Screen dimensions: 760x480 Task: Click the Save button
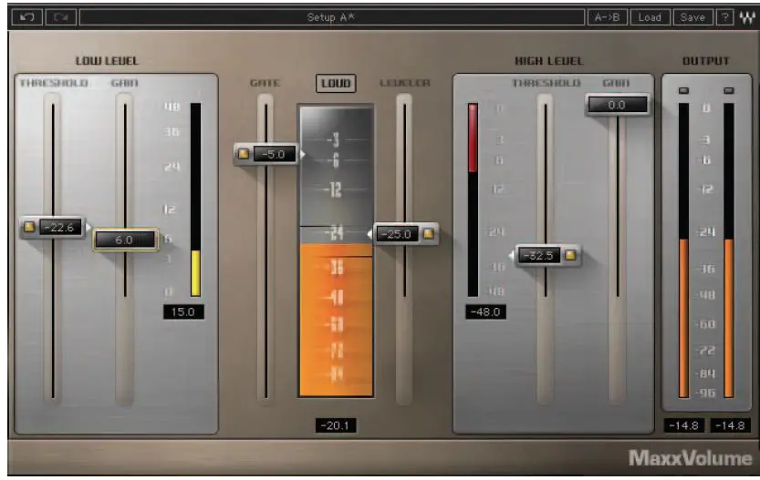pos(692,17)
